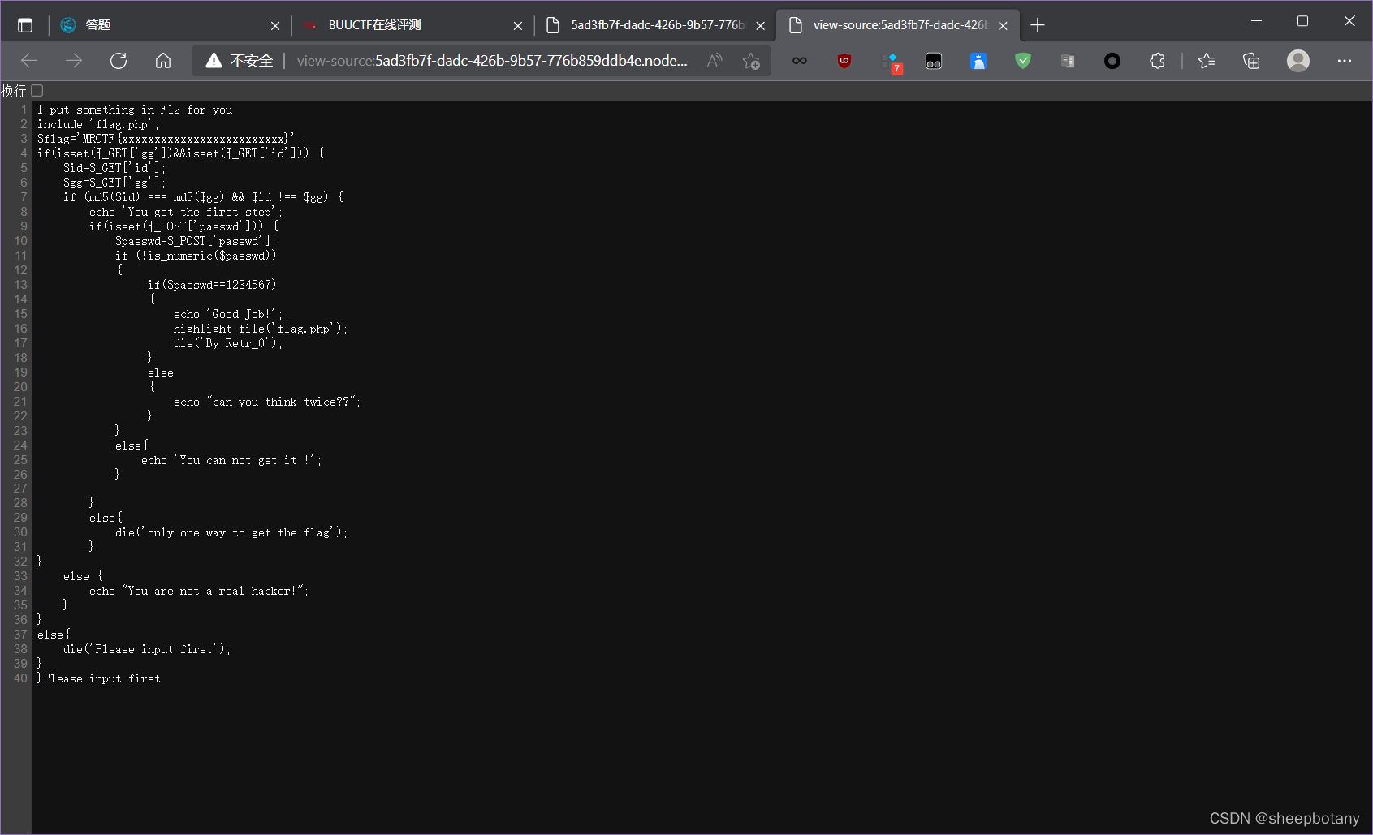Close the view-source tab

click(1004, 26)
